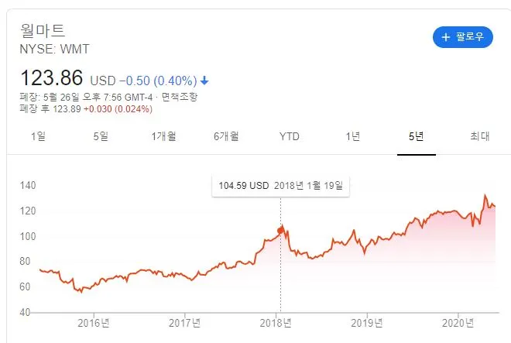Click the 팔로우 follow button
The height and width of the screenshot is (343, 511).
[463, 37]
